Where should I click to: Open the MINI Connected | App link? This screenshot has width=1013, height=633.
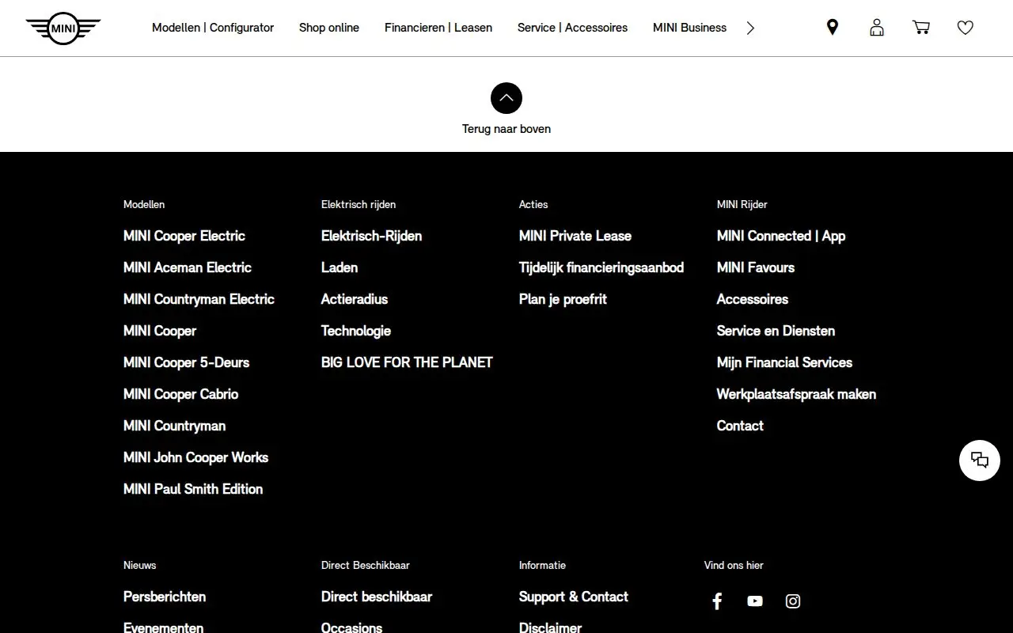tap(781, 236)
